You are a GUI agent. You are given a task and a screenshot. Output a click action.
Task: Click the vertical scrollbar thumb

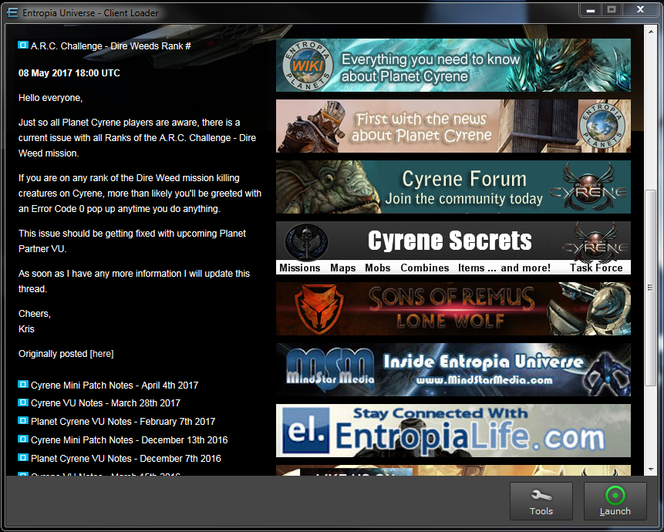(x=650, y=288)
